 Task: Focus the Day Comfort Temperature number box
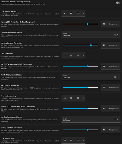(111, 88)
